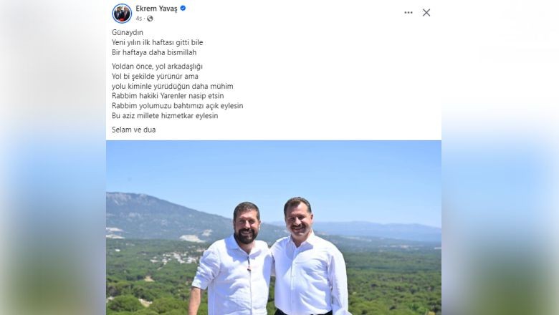
Task: Open the three-dot post options menu
Action: [408, 12]
